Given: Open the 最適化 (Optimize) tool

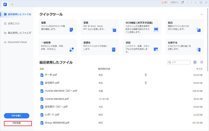Looking at the screenshot, I should [100, 47].
